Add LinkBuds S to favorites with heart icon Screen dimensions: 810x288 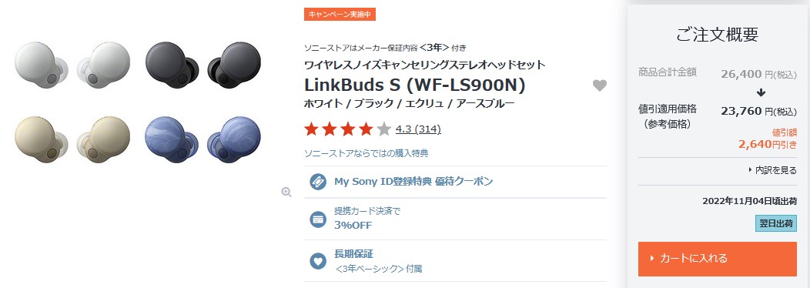click(599, 85)
